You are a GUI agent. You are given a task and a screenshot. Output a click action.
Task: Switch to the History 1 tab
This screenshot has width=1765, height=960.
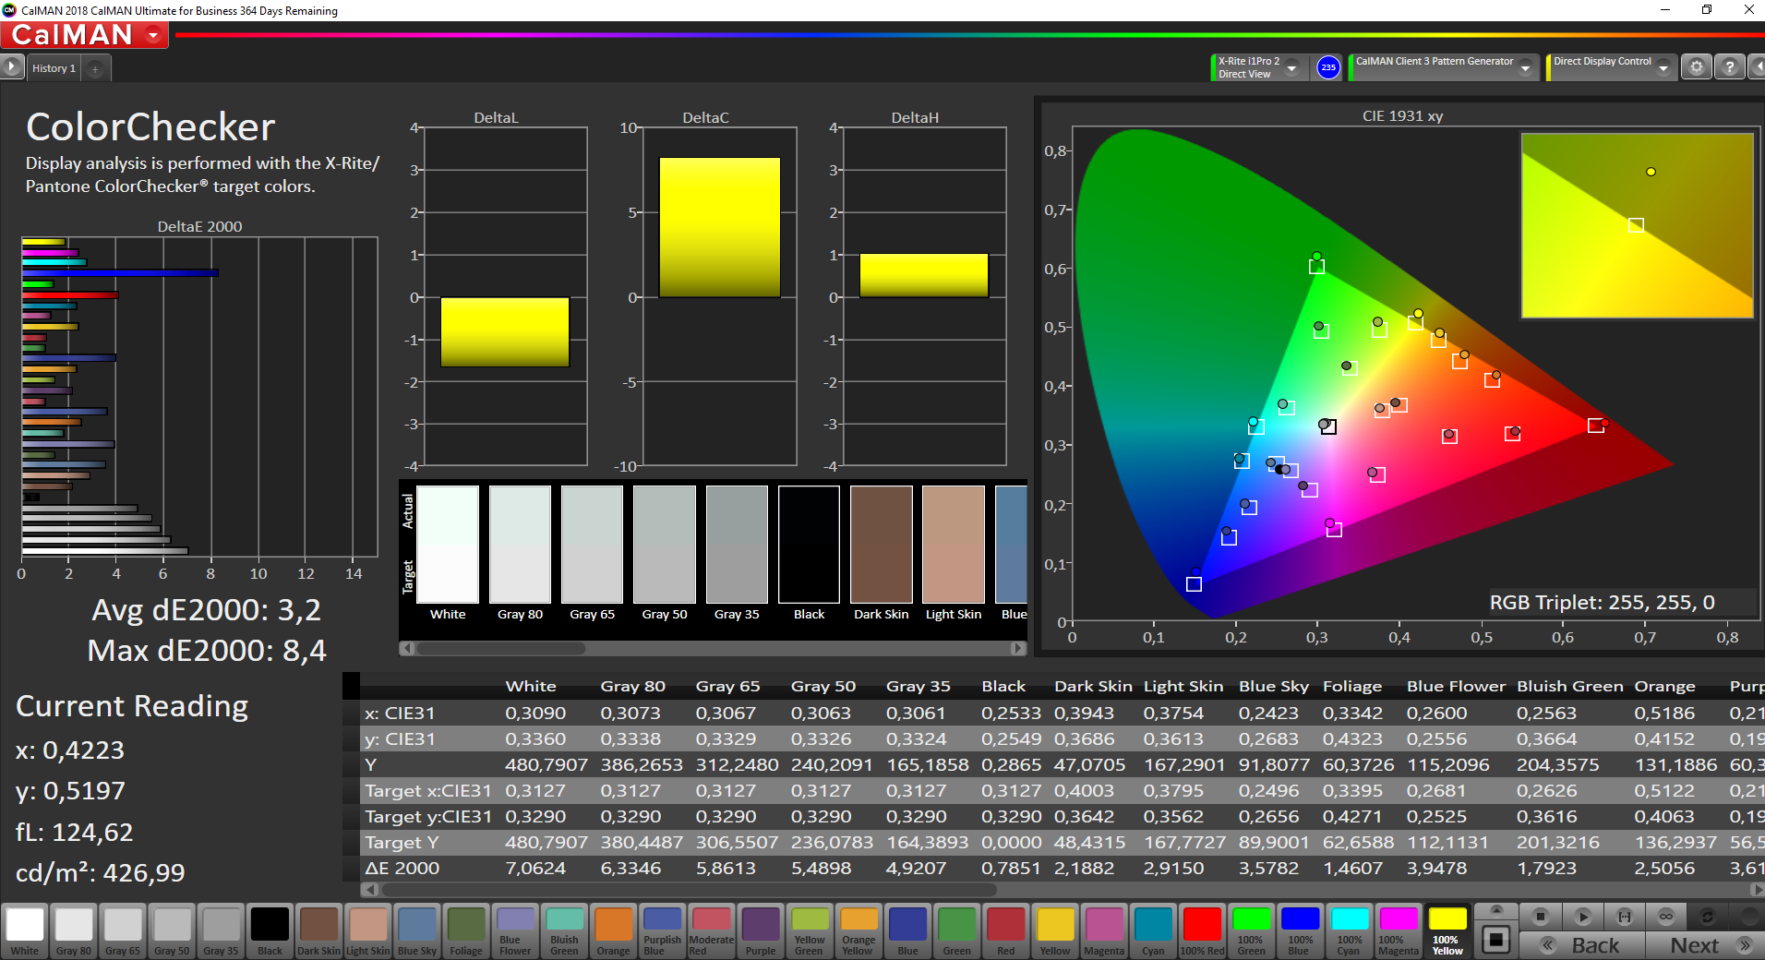point(54,68)
